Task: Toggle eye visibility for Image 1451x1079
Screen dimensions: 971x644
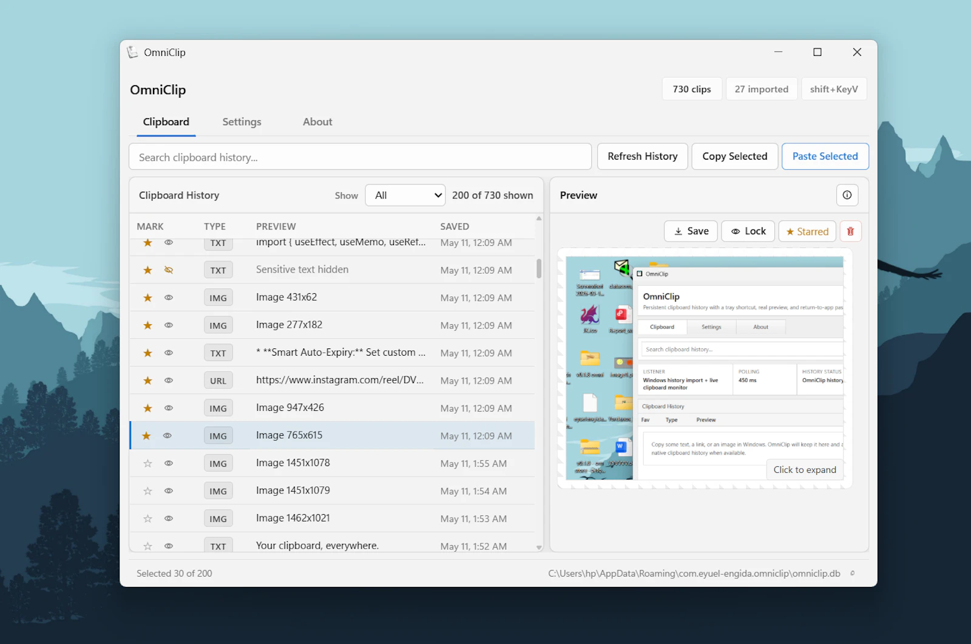Action: [x=169, y=491]
